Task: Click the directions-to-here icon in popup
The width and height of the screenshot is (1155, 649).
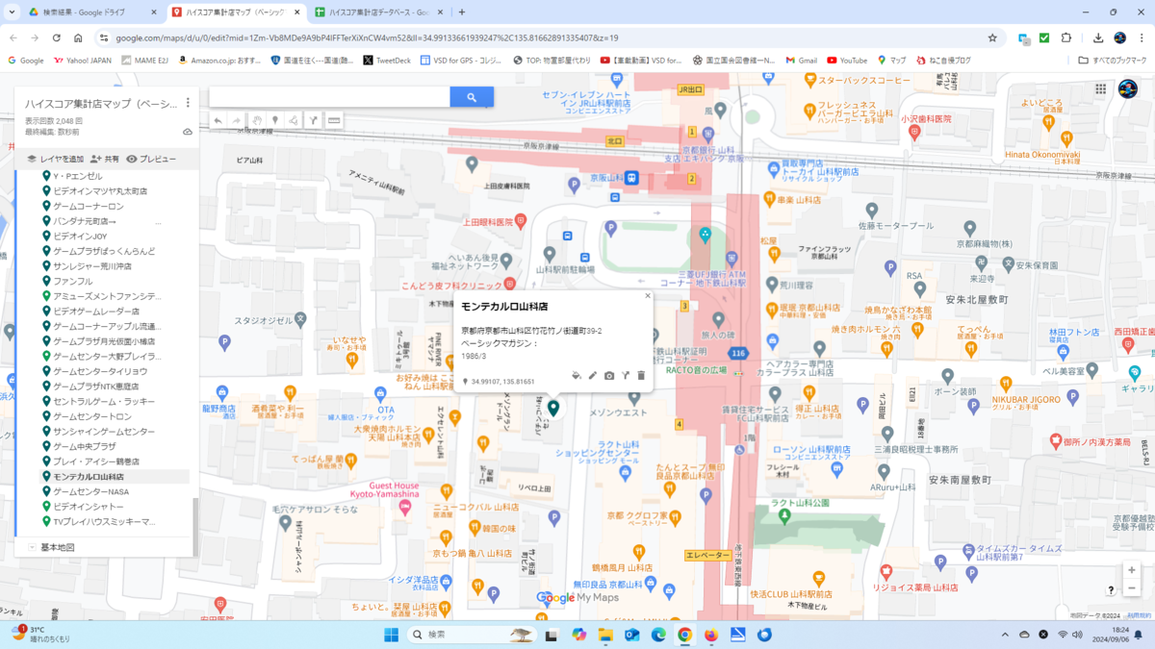Action: click(x=625, y=376)
